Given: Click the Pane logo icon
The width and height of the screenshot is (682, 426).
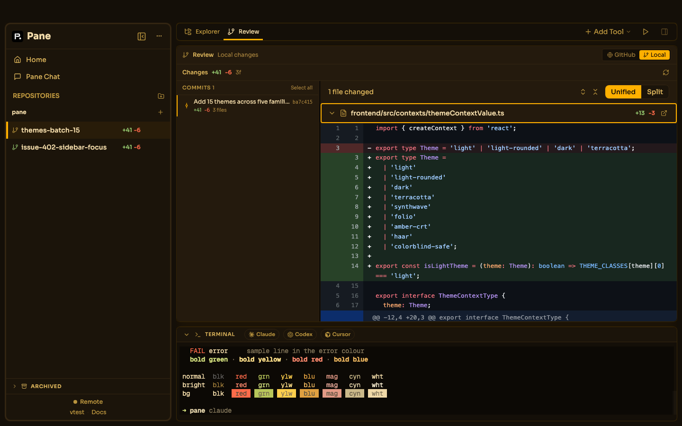Looking at the screenshot, I should tap(18, 36).
